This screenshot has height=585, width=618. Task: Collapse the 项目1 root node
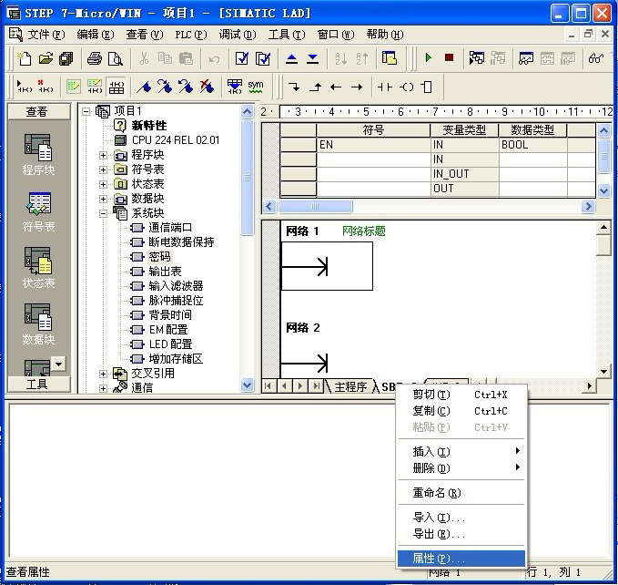(x=86, y=111)
